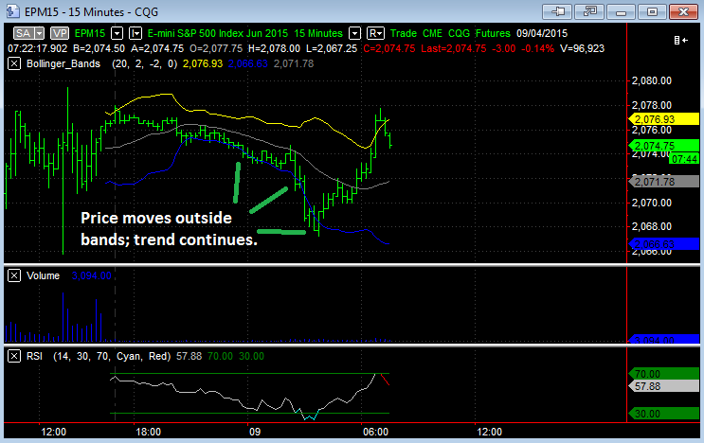Click the SA study analysis button
The height and width of the screenshot is (443, 704).
tap(24, 33)
